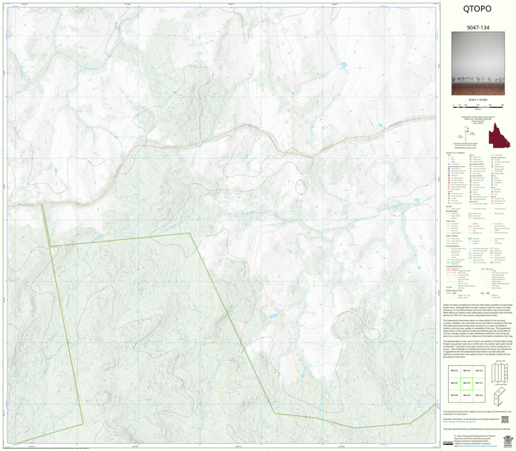
Task: Open the qtopo.information.qld.gov.au link
Action: (460, 421)
